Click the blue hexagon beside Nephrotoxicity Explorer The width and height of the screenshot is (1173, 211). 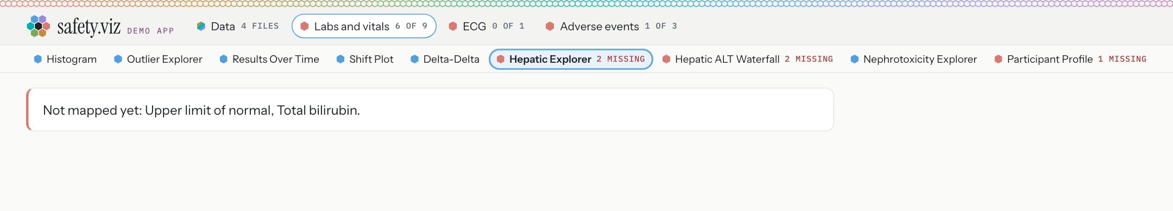pos(854,59)
